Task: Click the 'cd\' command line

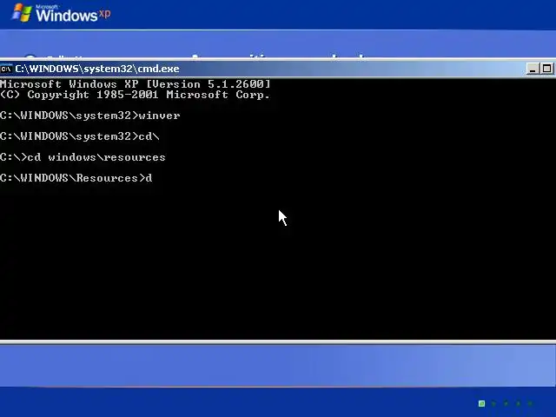Action: point(80,136)
